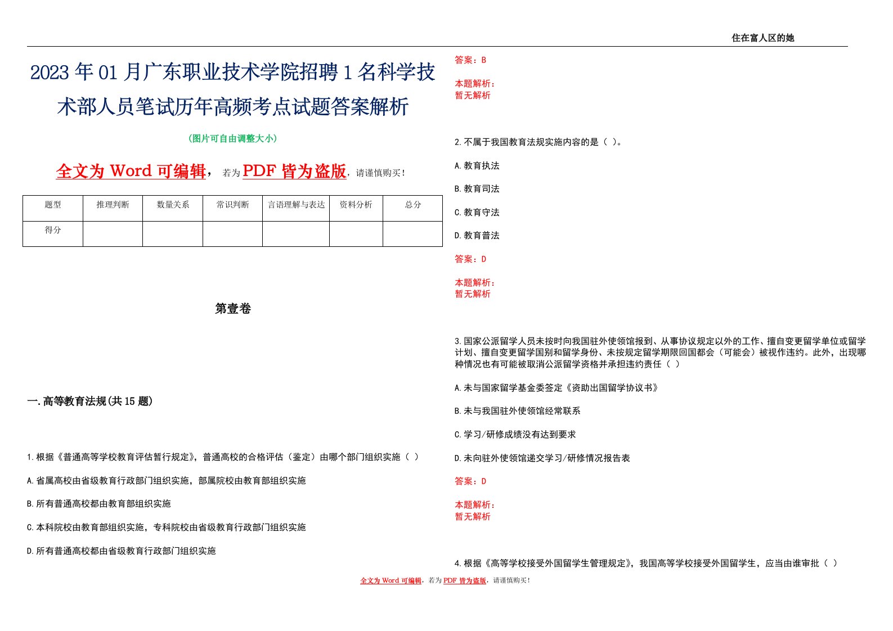Select option C '本科院校由教育部组织实施'

pyautogui.click(x=167, y=528)
